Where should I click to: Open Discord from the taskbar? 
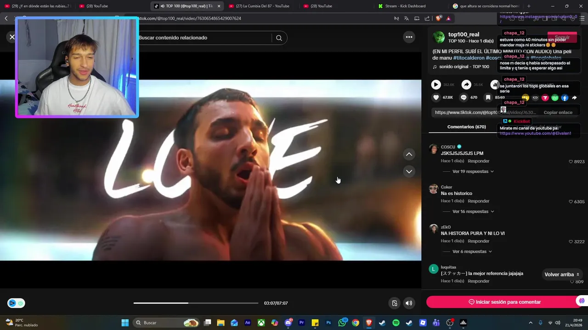click(288, 323)
